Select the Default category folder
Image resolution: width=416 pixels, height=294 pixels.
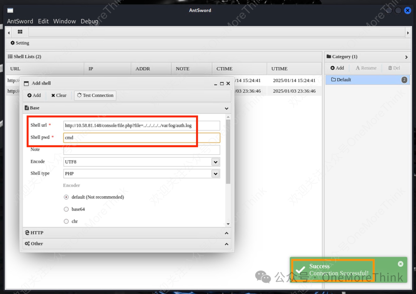(x=367, y=80)
